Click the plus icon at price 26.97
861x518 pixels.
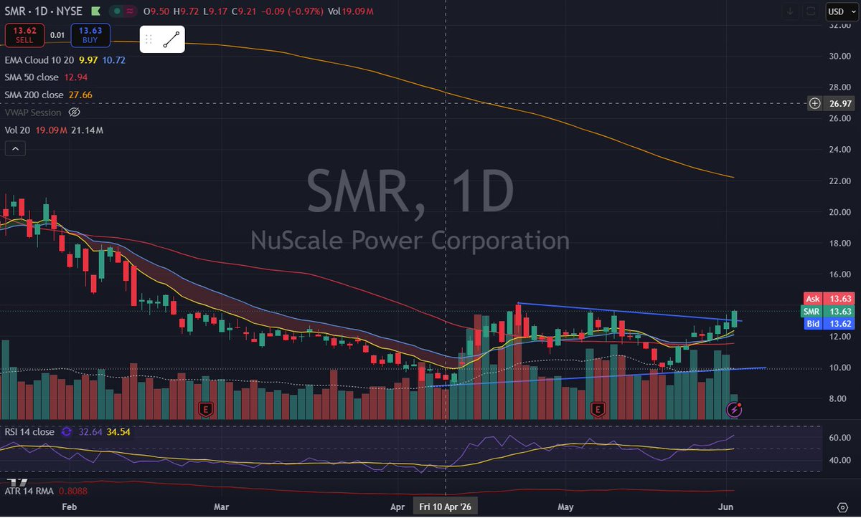point(815,103)
